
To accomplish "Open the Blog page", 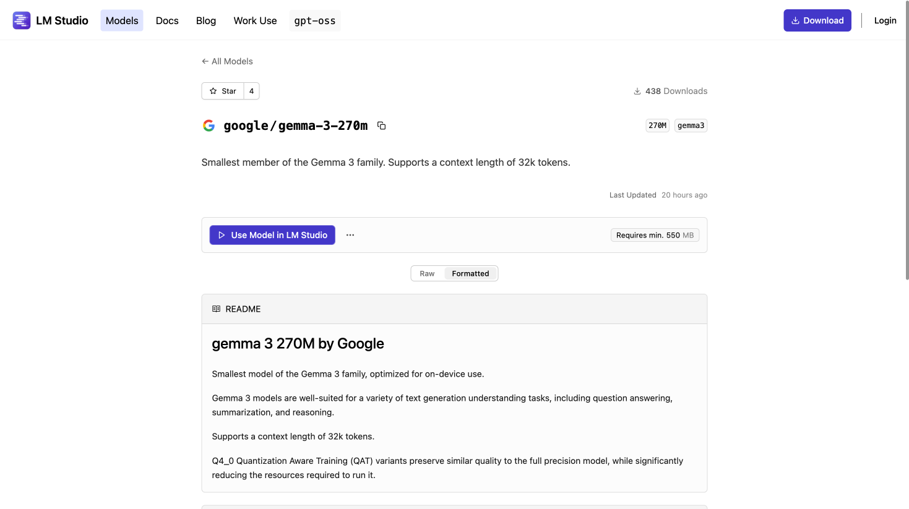I will tap(206, 20).
